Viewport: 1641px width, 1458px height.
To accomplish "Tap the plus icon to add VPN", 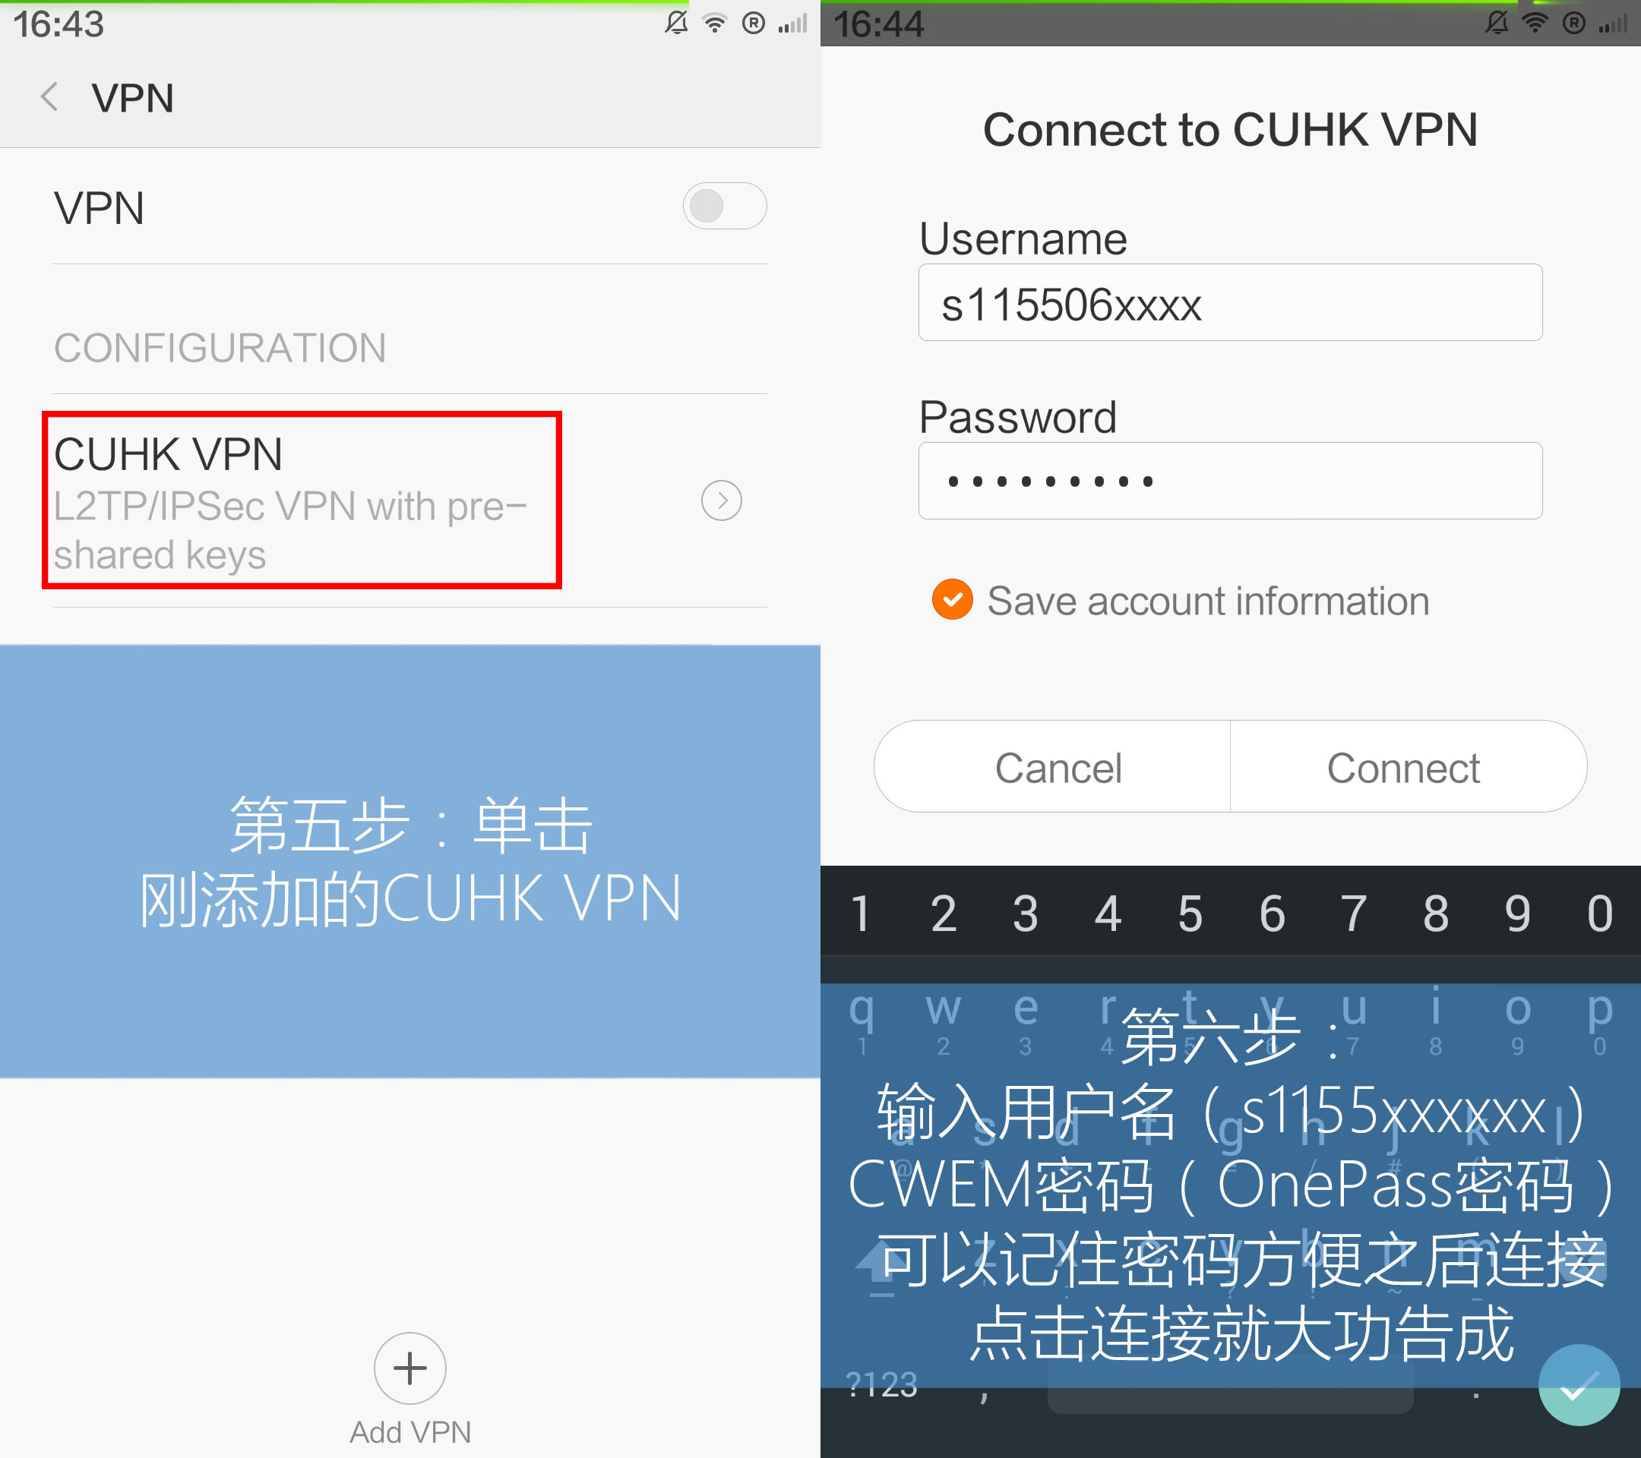I will coord(409,1368).
